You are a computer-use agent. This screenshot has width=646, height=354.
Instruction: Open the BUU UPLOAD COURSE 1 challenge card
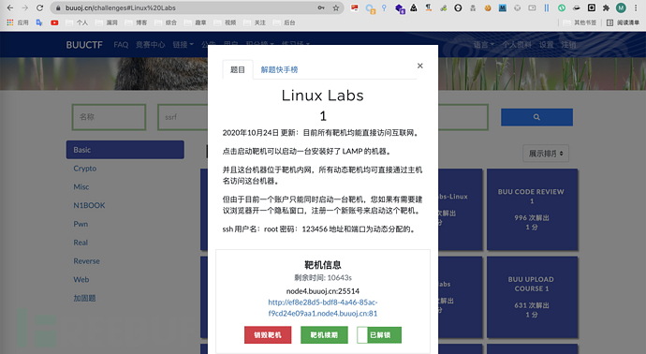[532, 297]
